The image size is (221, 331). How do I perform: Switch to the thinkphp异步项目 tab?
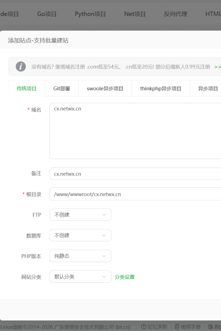pos(160,89)
